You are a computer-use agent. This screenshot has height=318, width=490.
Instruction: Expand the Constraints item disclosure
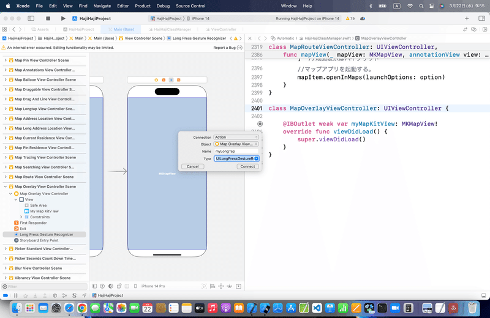[x=21, y=217]
